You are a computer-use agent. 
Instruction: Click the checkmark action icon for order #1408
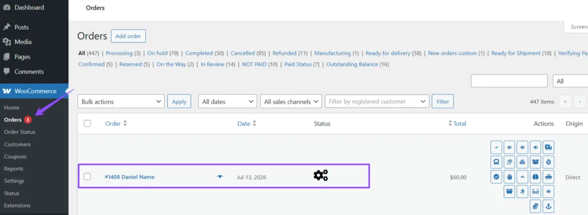pyautogui.click(x=497, y=148)
